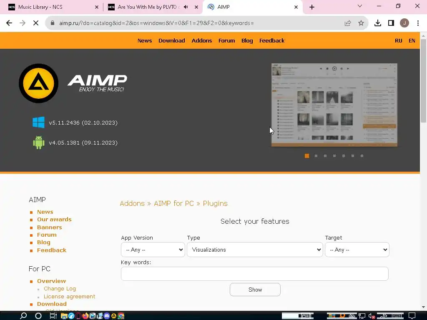Select the second carousel slide dot
Viewport: 427px width, 320px height.
tap(316, 156)
